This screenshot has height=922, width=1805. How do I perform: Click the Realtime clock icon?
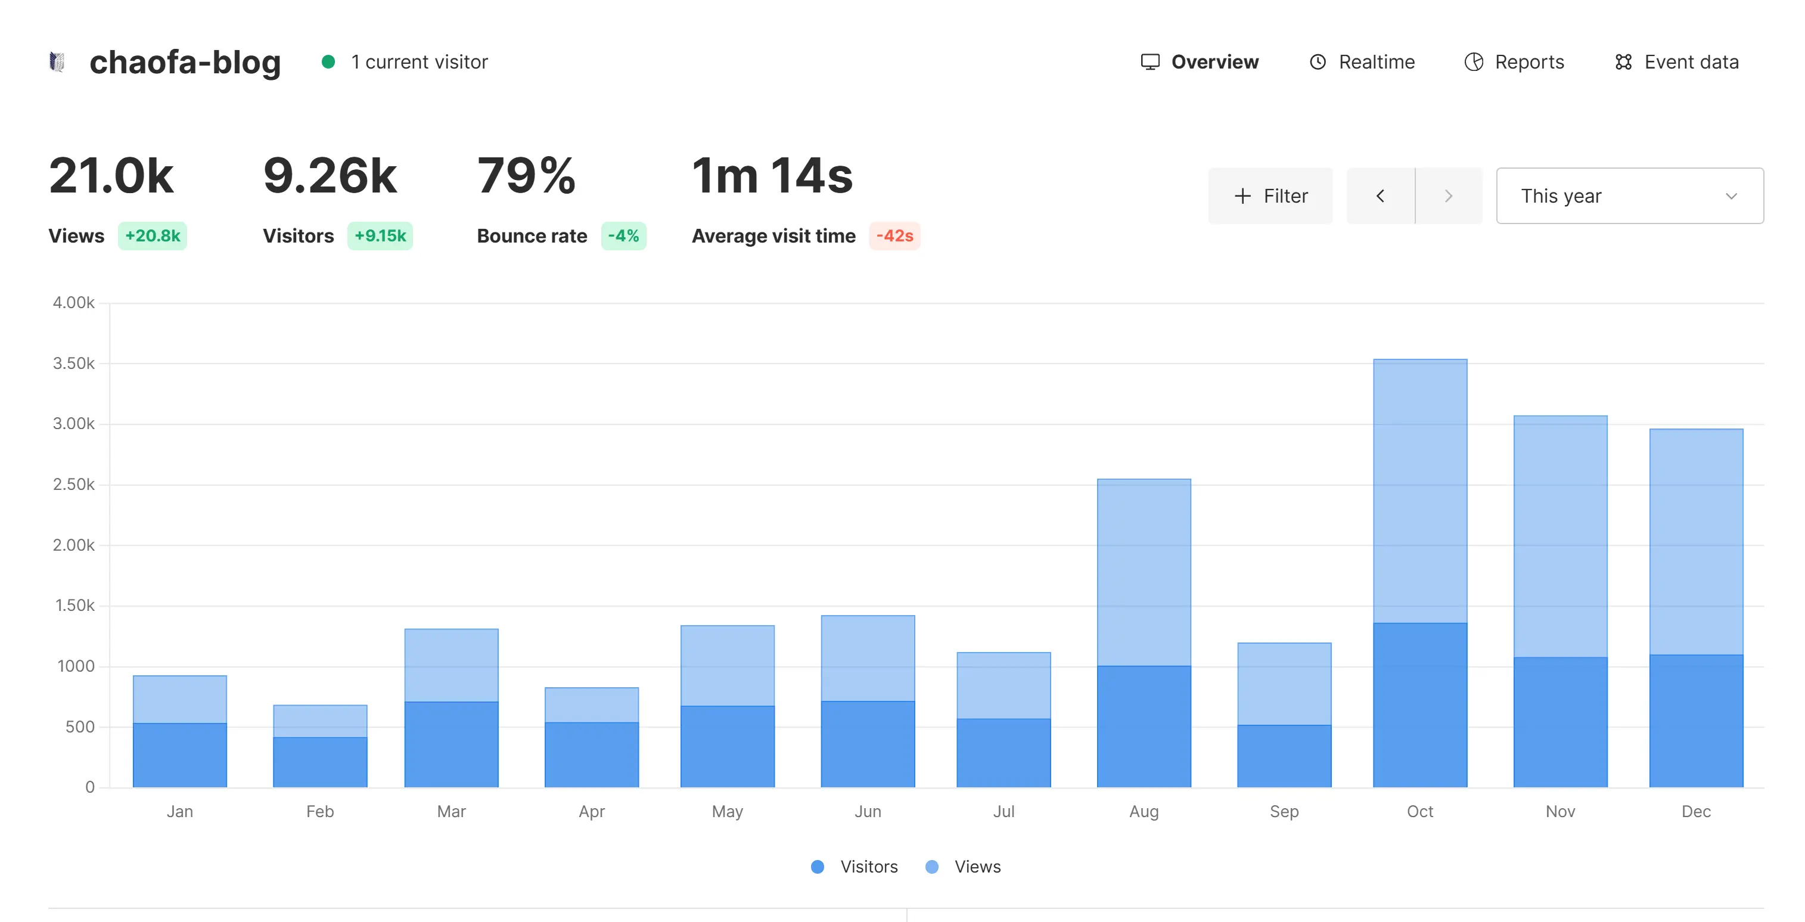point(1318,61)
